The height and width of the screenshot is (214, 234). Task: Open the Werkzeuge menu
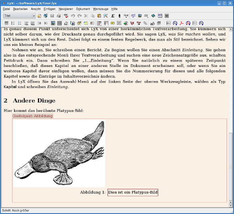pos(101,9)
